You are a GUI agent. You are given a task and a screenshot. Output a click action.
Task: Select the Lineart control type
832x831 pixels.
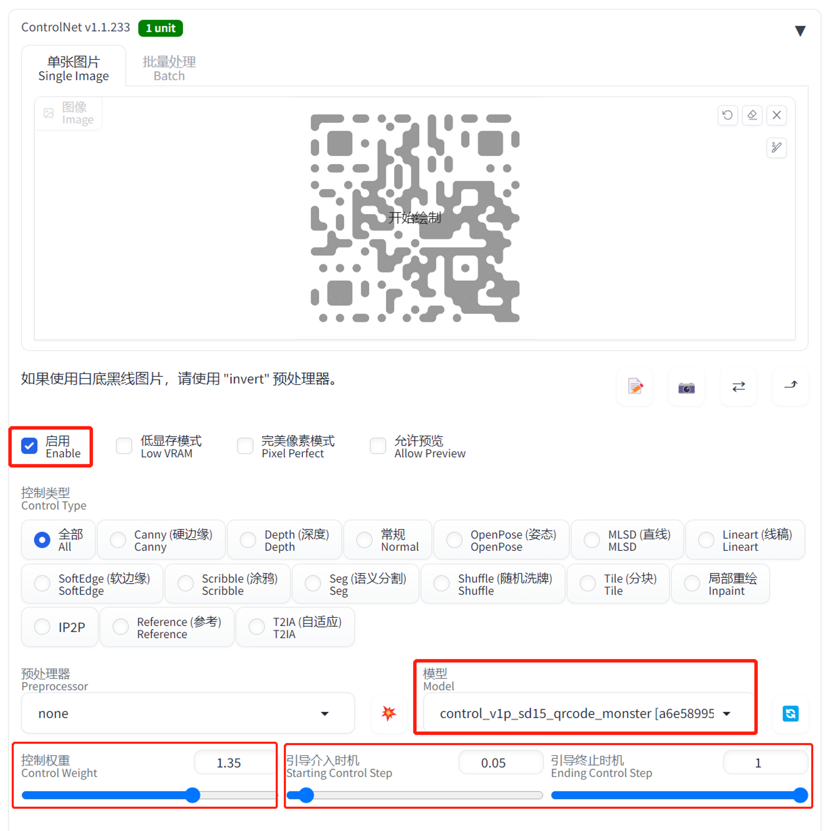745,540
